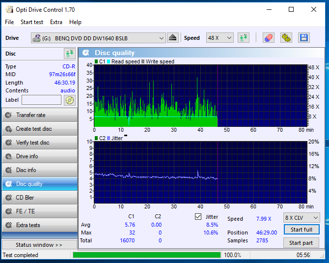Open the Verify test disc section

point(40,143)
